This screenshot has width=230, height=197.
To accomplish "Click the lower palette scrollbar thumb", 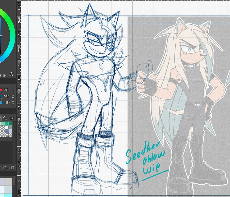I will (14, 181).
